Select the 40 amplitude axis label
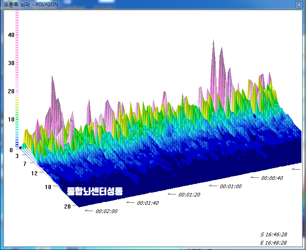 click(11, 35)
